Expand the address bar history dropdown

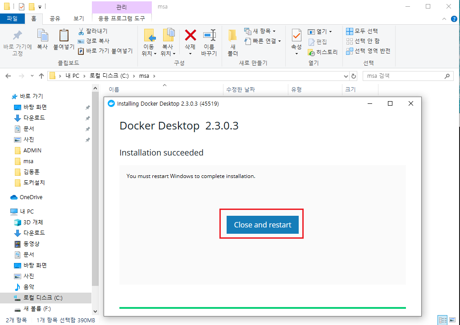pyautogui.click(x=346, y=76)
